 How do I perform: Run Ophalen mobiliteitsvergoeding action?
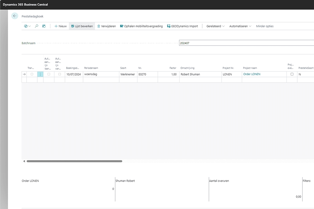pos(141,26)
